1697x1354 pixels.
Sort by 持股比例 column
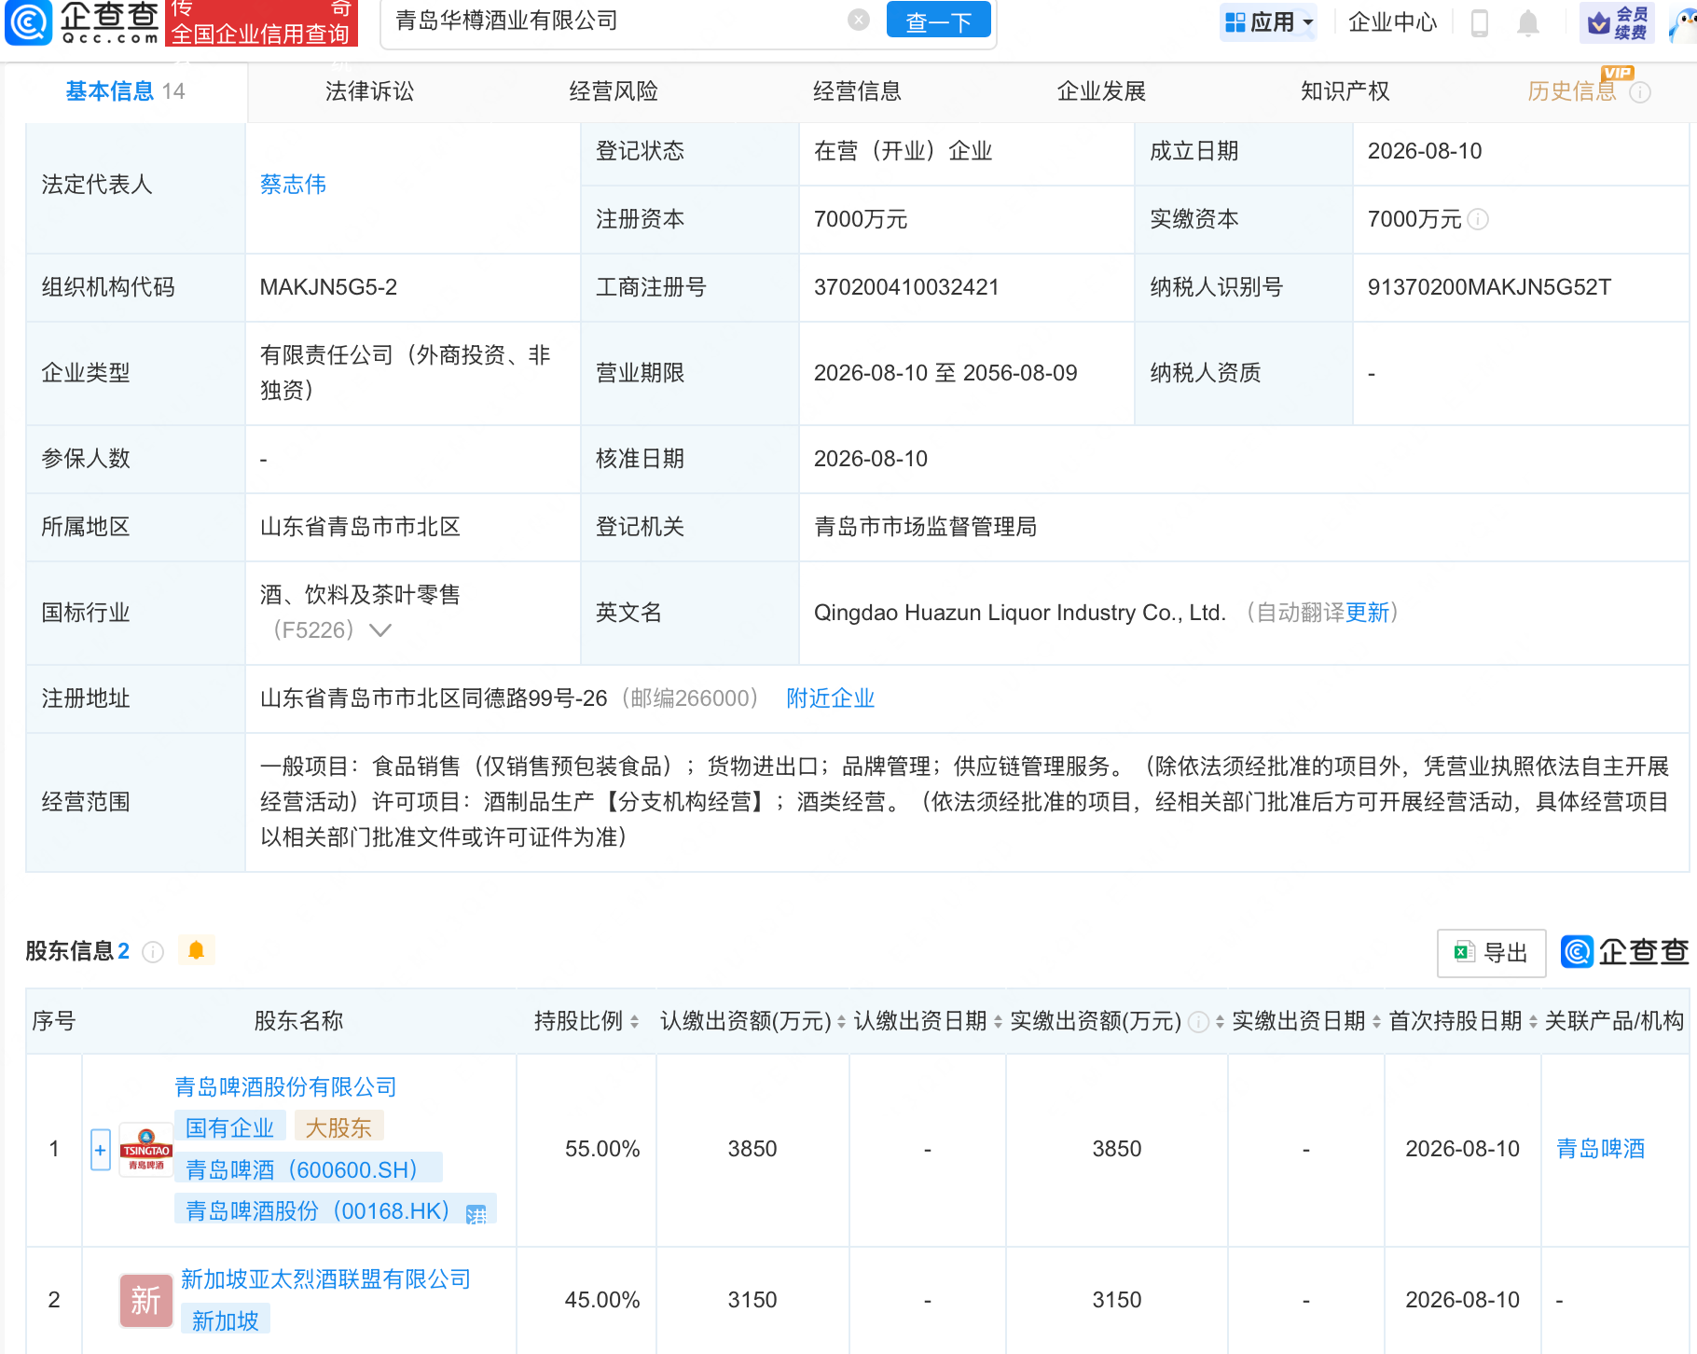(x=634, y=1022)
